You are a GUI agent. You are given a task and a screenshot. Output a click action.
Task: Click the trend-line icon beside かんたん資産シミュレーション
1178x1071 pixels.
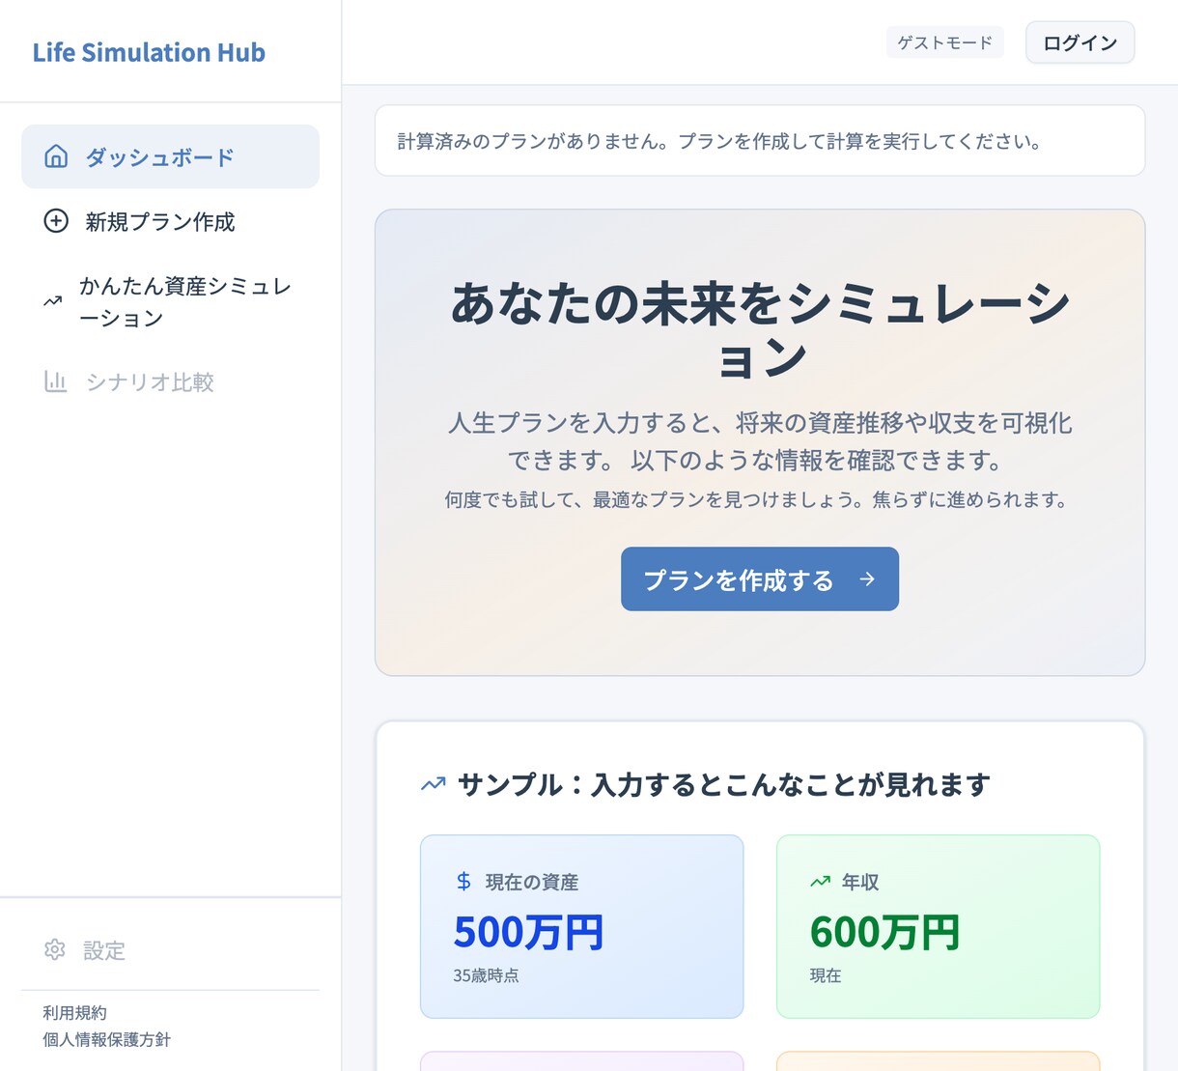(53, 301)
